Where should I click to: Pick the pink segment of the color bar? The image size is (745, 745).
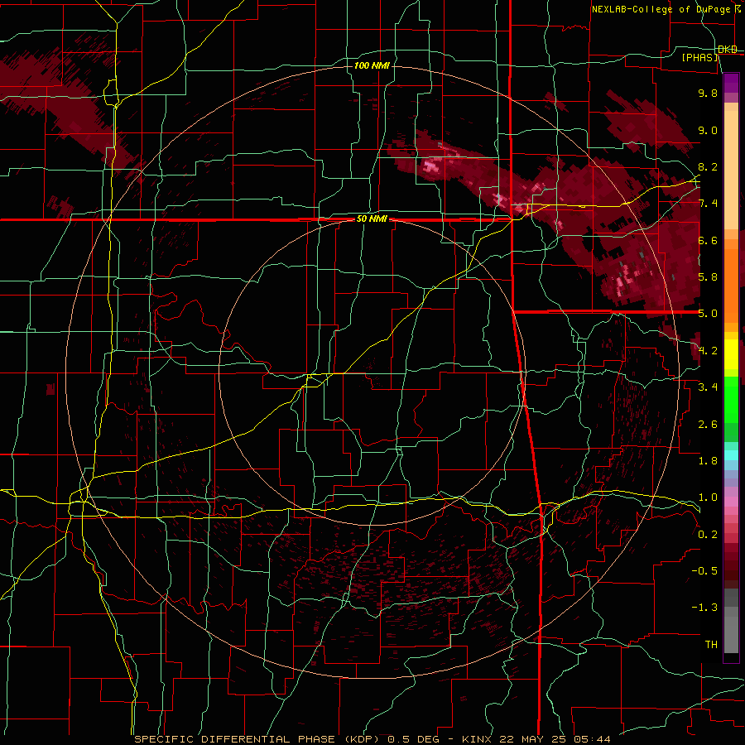tap(731, 502)
